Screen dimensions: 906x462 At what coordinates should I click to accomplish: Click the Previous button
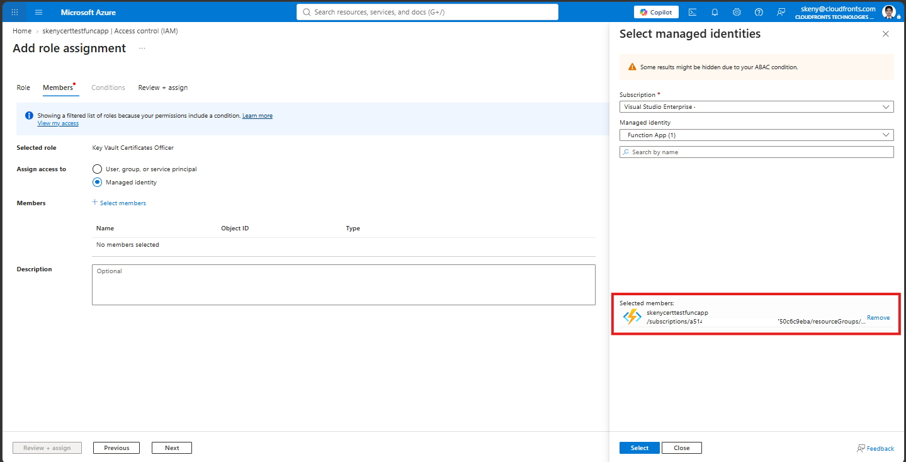(x=116, y=448)
